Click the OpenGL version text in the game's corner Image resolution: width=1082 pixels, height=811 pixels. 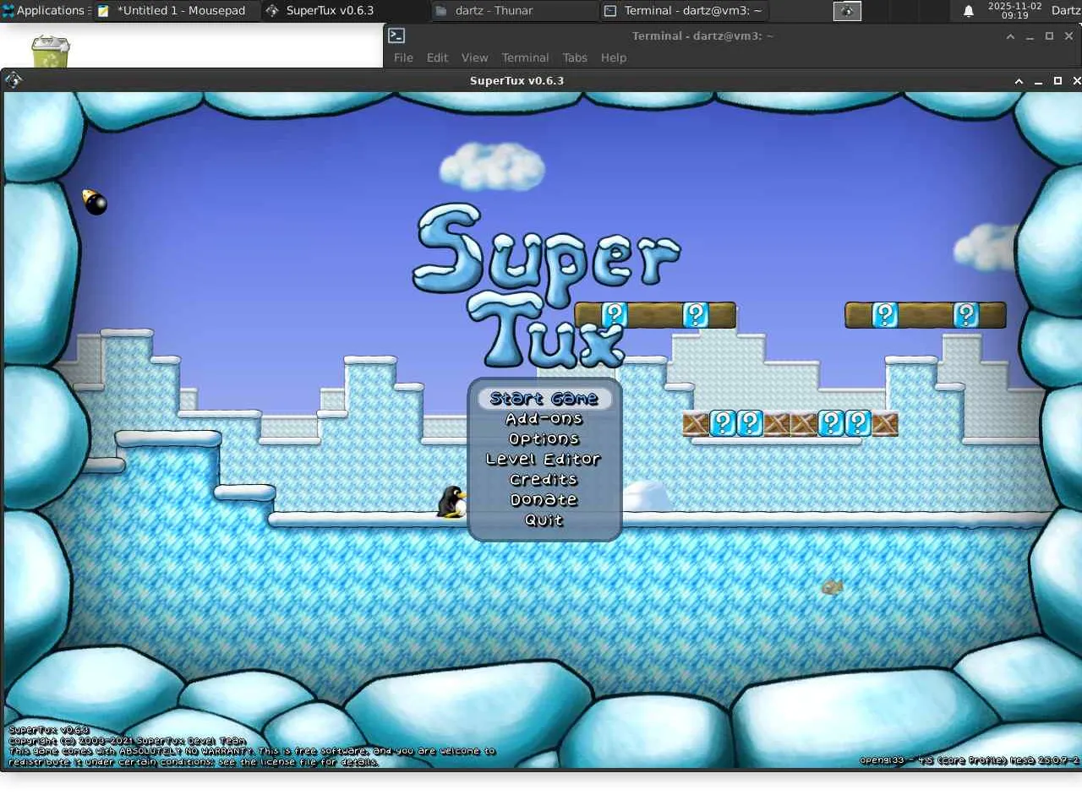(x=969, y=760)
